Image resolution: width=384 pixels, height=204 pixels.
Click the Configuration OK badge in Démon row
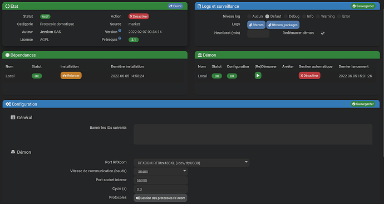pos(232,76)
